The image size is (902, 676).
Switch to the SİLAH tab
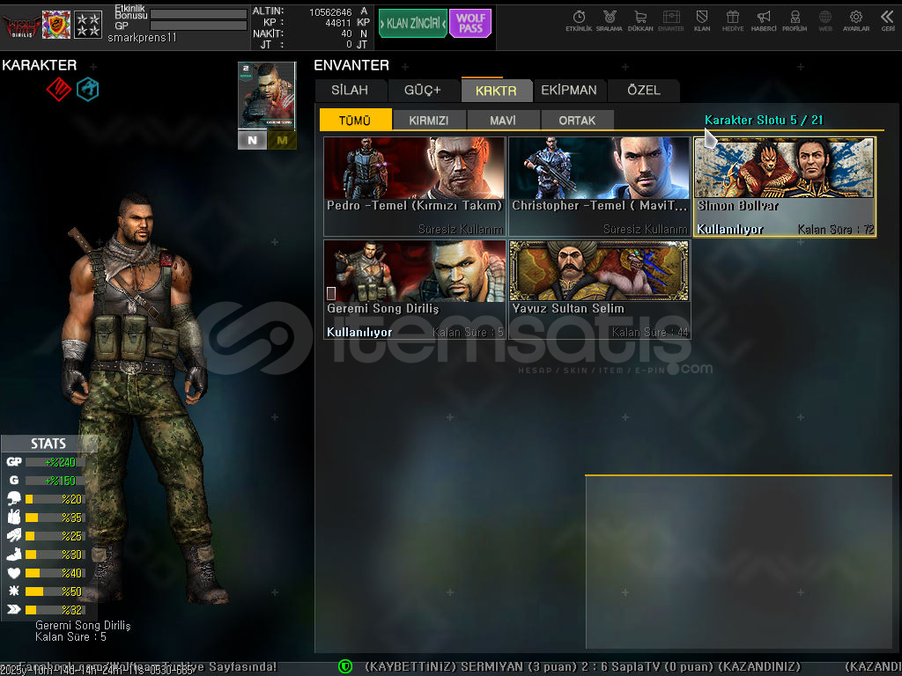pos(351,90)
